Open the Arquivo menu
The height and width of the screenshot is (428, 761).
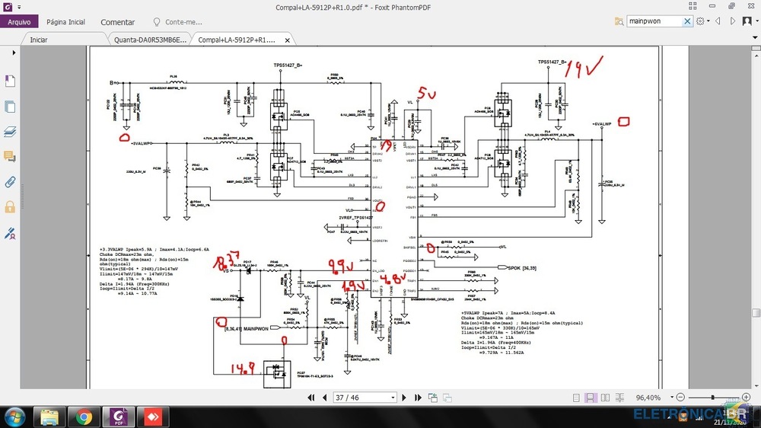(18, 22)
